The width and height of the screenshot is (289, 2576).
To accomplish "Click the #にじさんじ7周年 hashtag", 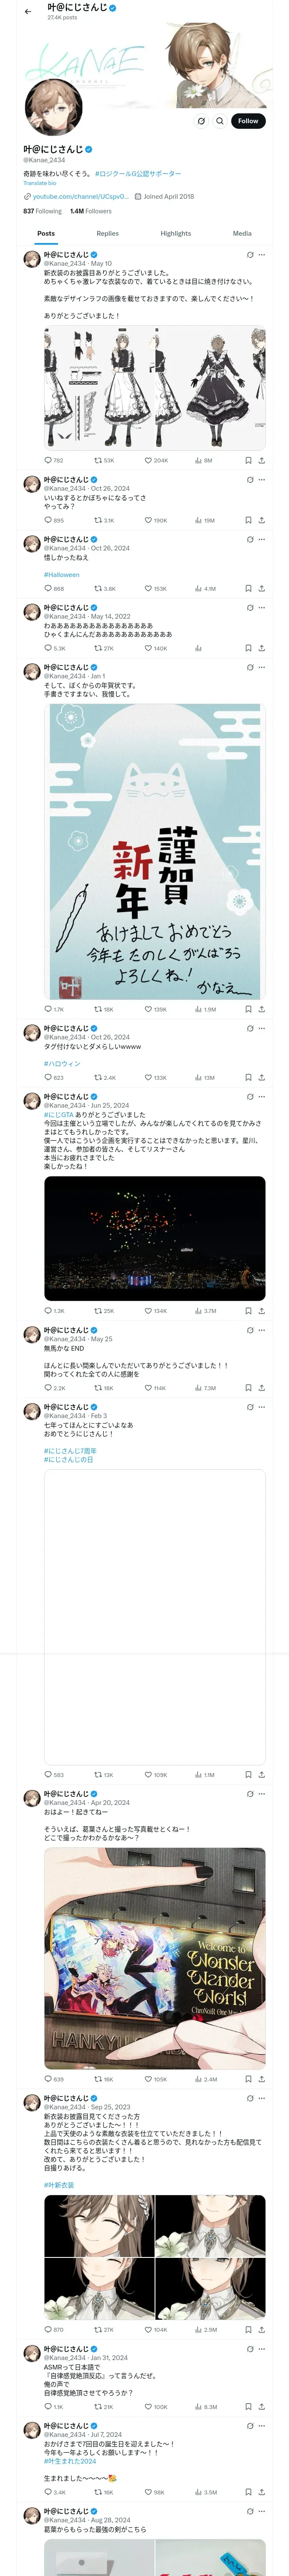I will (70, 1451).
